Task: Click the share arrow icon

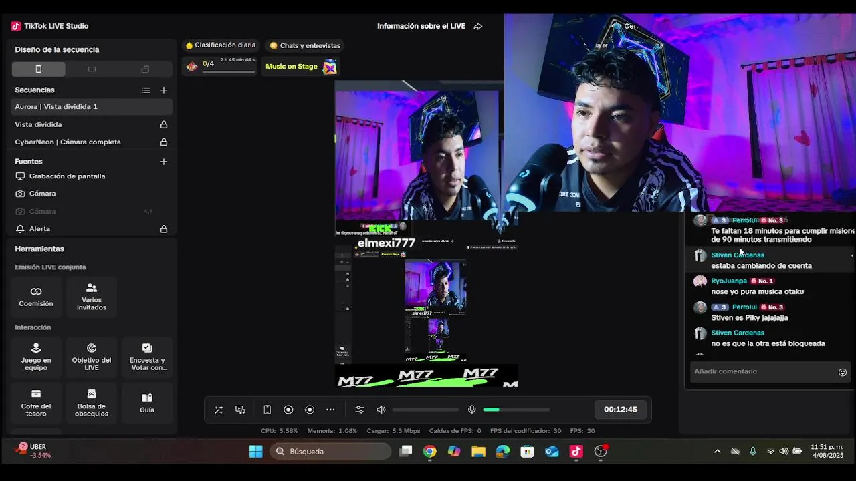Action: click(478, 27)
